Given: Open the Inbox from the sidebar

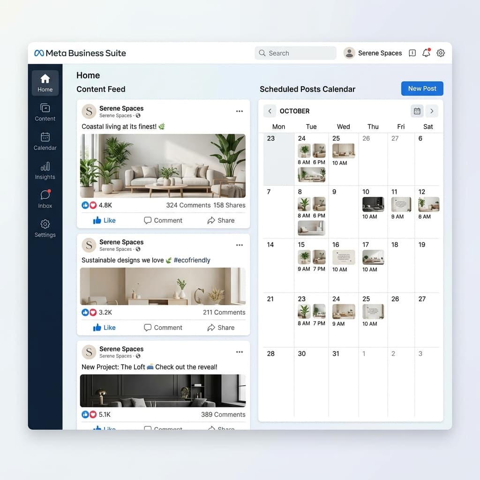Looking at the screenshot, I should pos(45,199).
